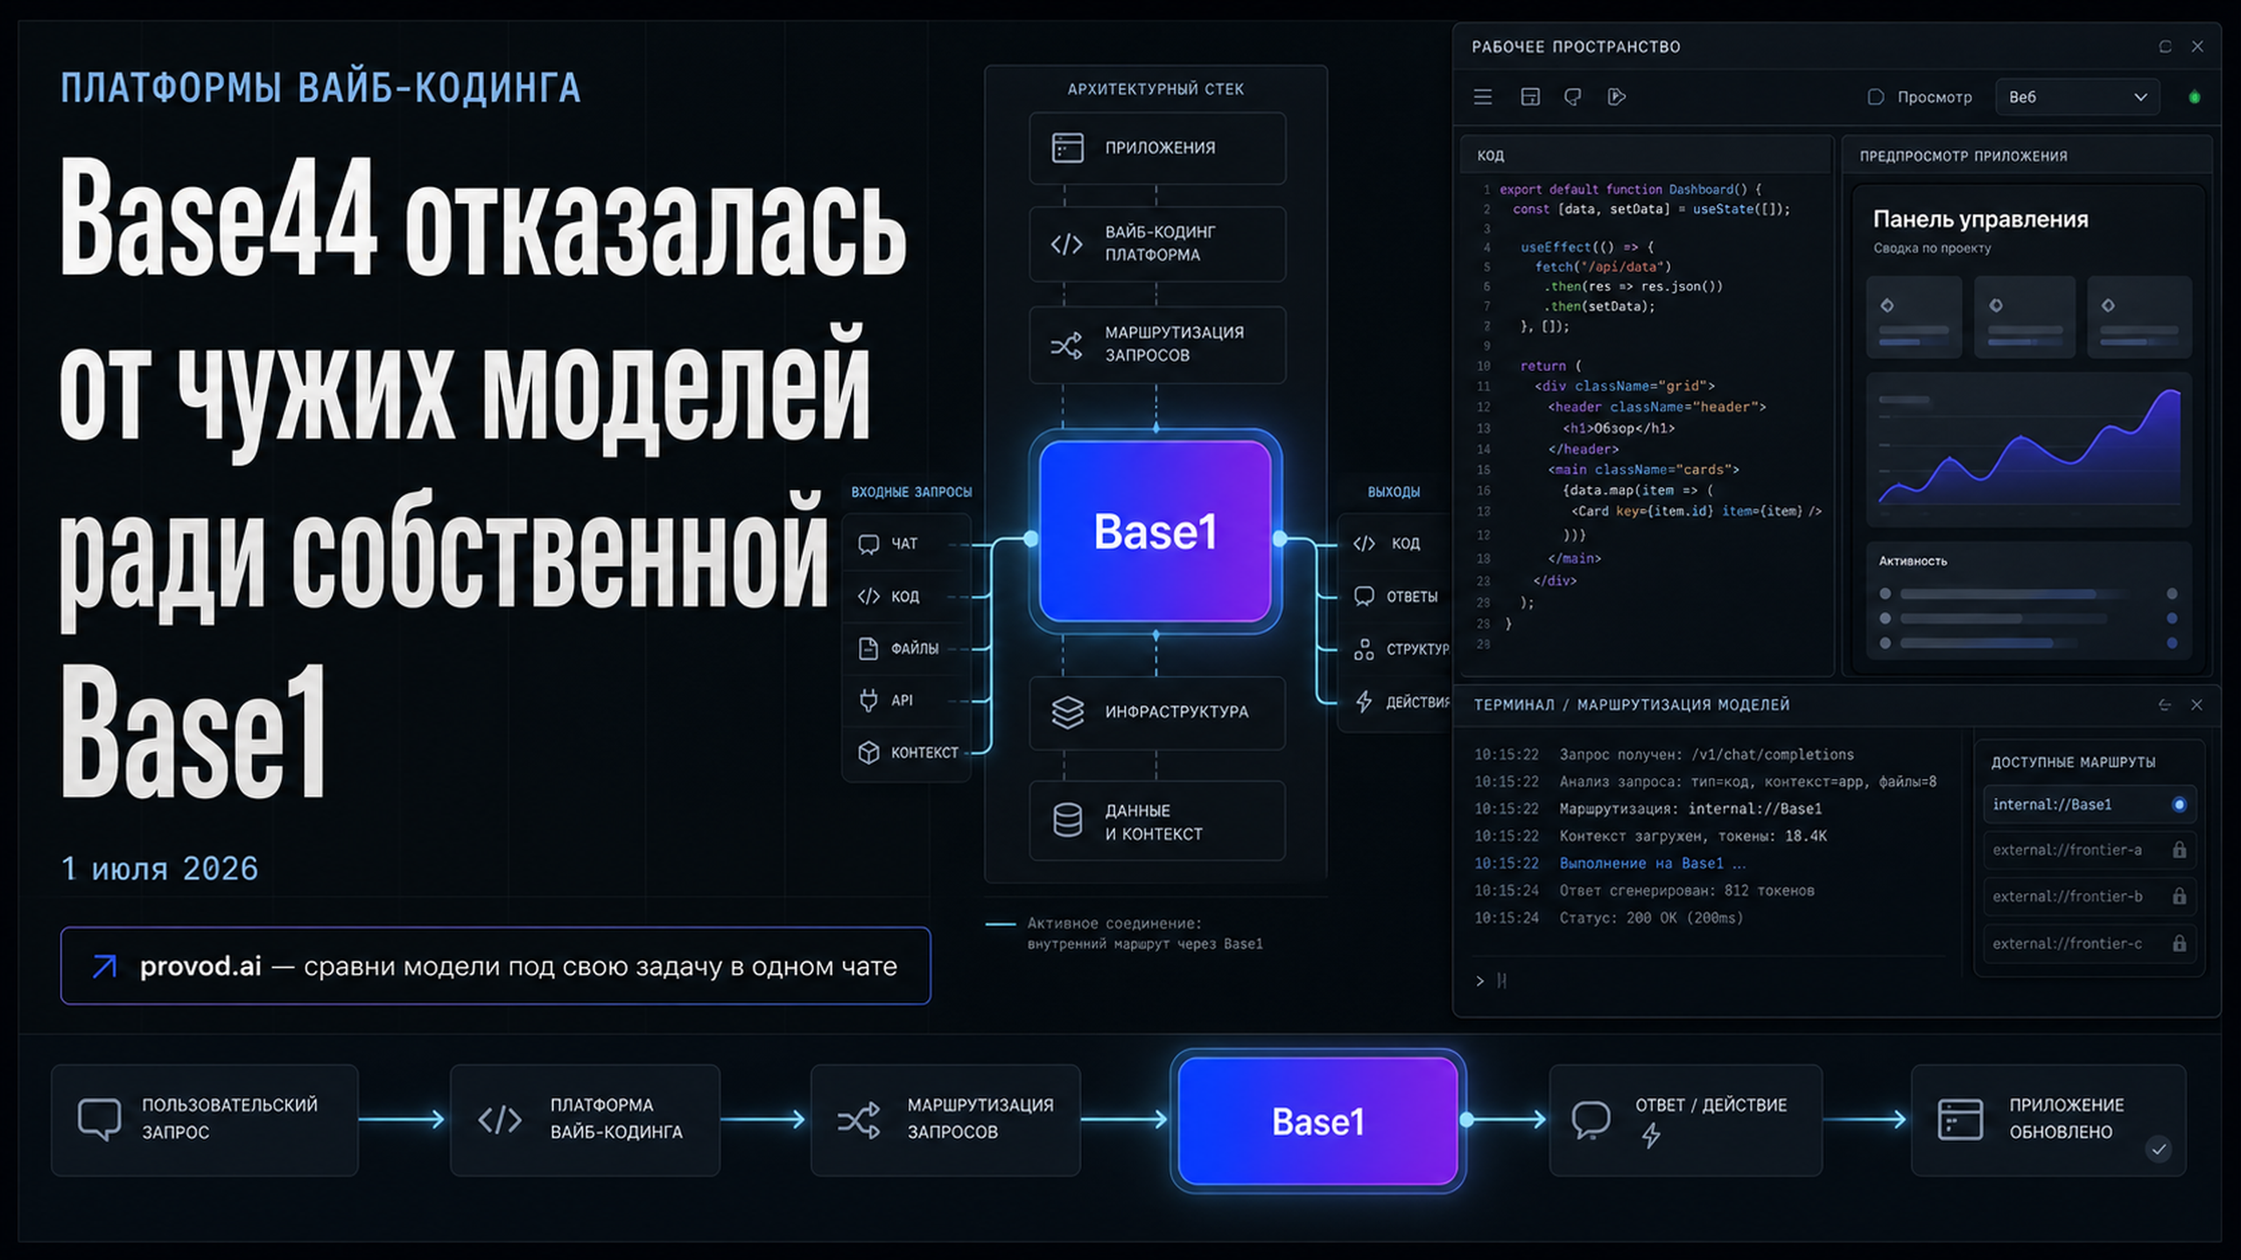Click the Инфраструктура layers icon
The width and height of the screenshot is (2241, 1260).
[1067, 712]
